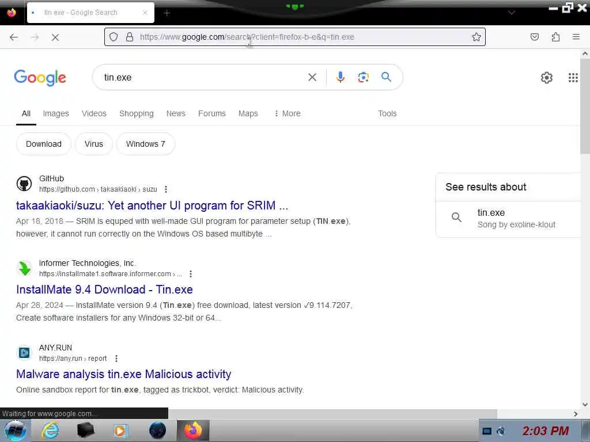Click the scroll-down arrow of the page
Image resolution: width=590 pixels, height=442 pixels.
[x=585, y=405]
